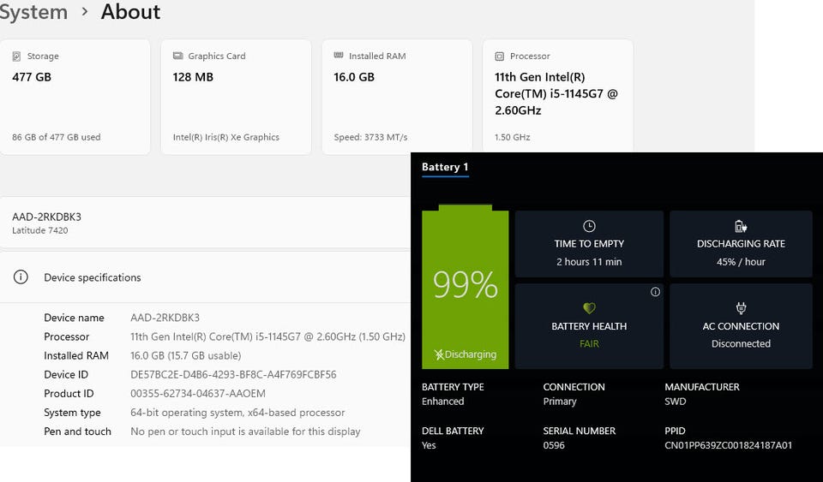Click the Installed RAM icon
Viewport: 823px width, 482px height.
[x=339, y=57]
